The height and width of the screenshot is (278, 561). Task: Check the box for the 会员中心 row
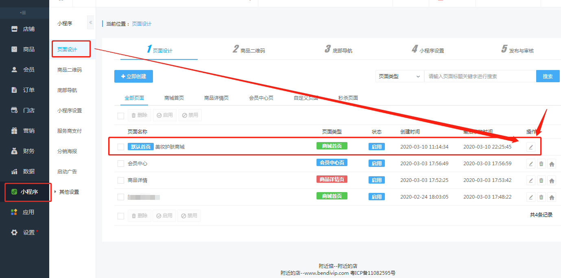(x=121, y=164)
